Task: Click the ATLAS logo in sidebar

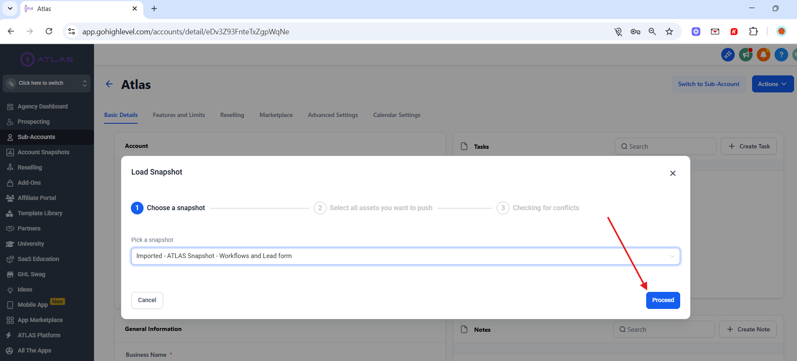Action: coord(47,59)
